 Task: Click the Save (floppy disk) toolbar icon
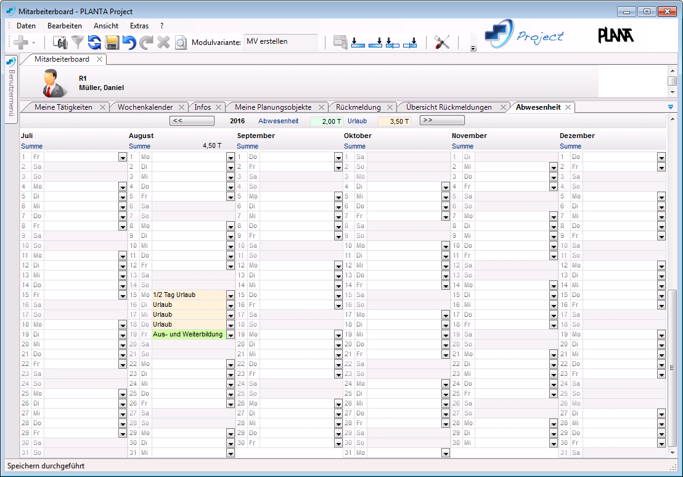pos(112,42)
